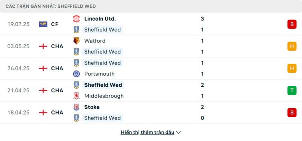
Task: Click Sheffield Wed crest in the Stoke match
Action: click(77, 118)
